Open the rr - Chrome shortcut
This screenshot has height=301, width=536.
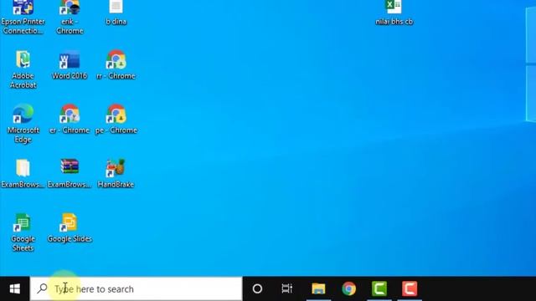[x=116, y=65]
